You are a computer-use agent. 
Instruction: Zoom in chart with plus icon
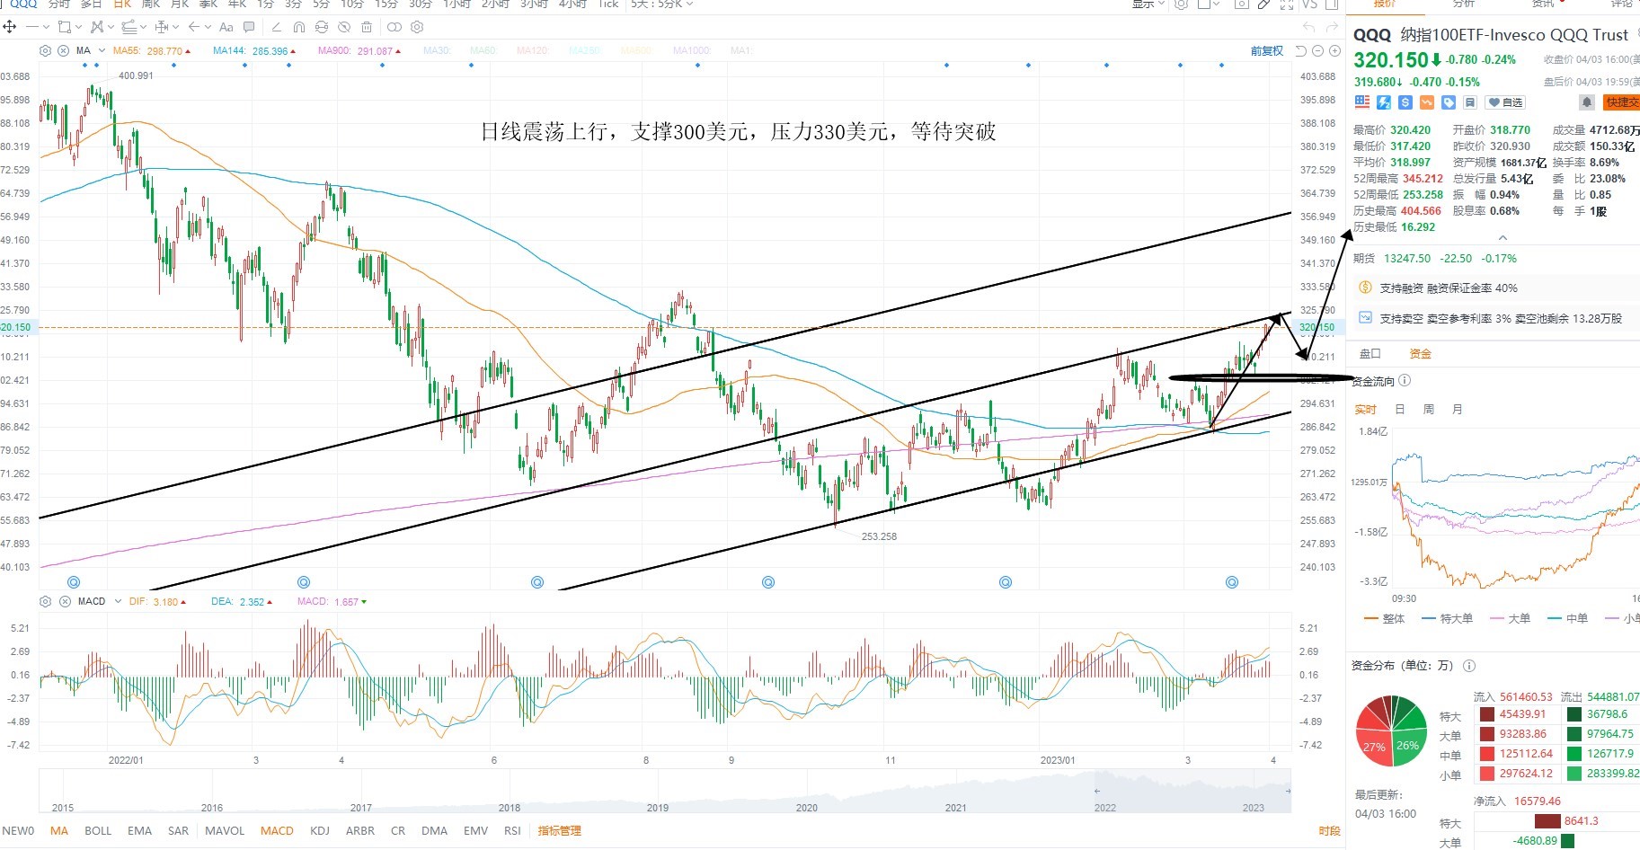[x=1334, y=51]
